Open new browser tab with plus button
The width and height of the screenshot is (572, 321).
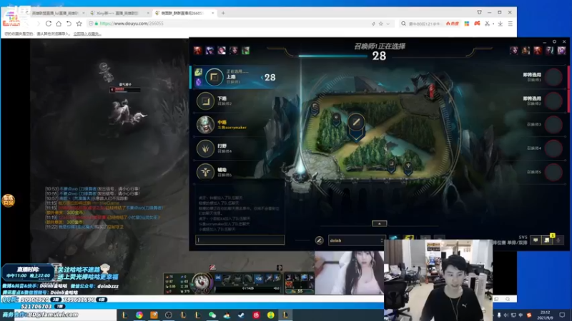click(x=223, y=13)
